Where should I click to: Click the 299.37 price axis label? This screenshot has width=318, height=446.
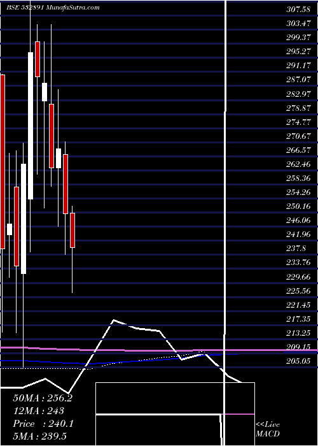pyautogui.click(x=298, y=38)
